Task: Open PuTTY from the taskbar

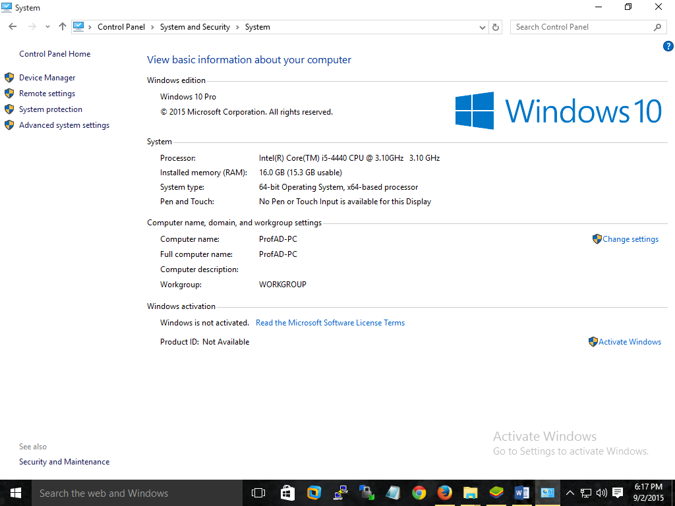Action: (x=341, y=493)
